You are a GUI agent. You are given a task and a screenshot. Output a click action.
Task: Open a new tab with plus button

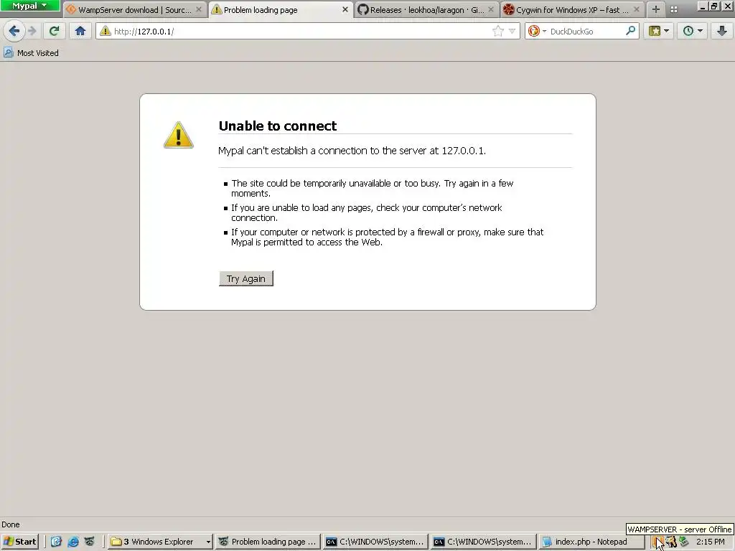point(656,9)
